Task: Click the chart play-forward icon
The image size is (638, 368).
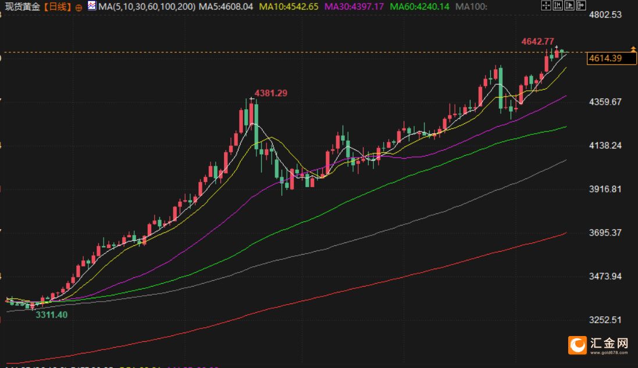Action: point(569,5)
